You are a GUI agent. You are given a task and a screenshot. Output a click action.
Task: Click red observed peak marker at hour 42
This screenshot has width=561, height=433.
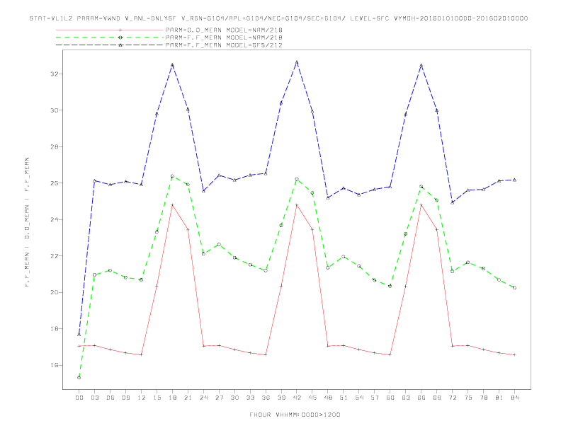coord(297,205)
